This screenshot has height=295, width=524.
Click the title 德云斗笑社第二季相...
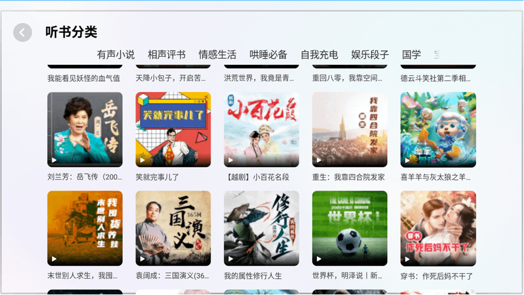click(x=435, y=78)
